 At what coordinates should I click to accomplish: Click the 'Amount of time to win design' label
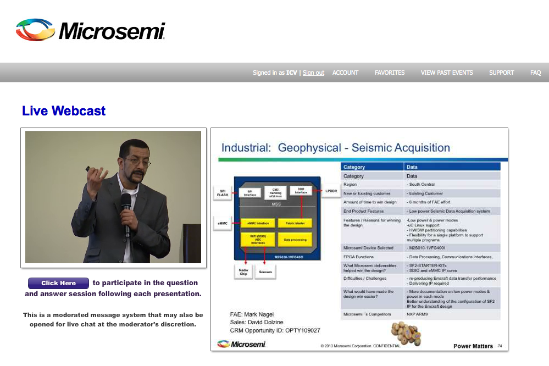tap(370, 202)
